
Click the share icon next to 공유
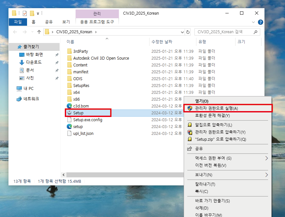(190, 149)
